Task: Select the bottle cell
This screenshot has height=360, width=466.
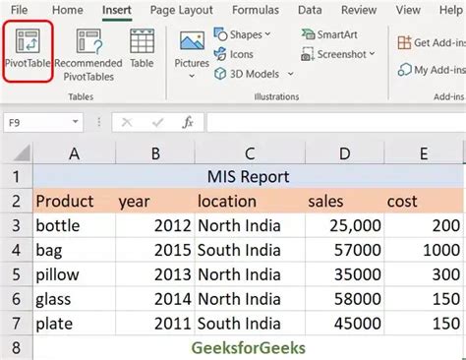Action: (x=75, y=225)
